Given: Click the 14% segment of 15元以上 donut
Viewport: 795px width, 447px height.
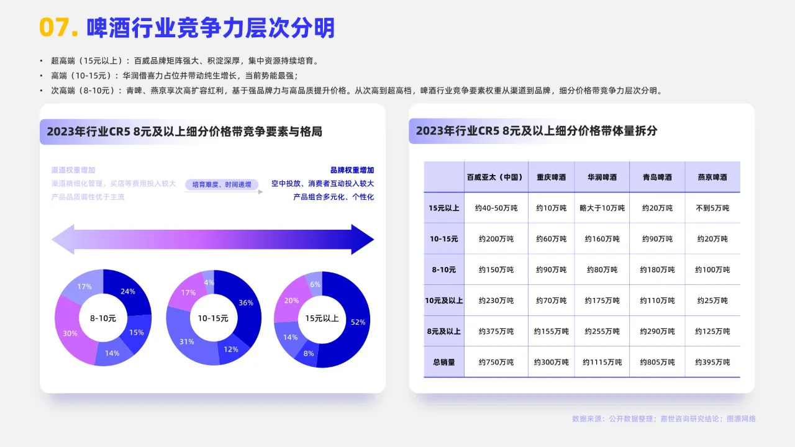Looking at the screenshot, I should click(x=291, y=337).
